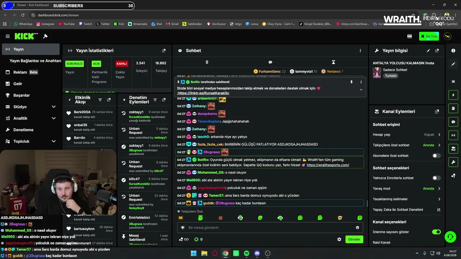
Task: Click the info icon in right sidebar
Action: (x=453, y=51)
